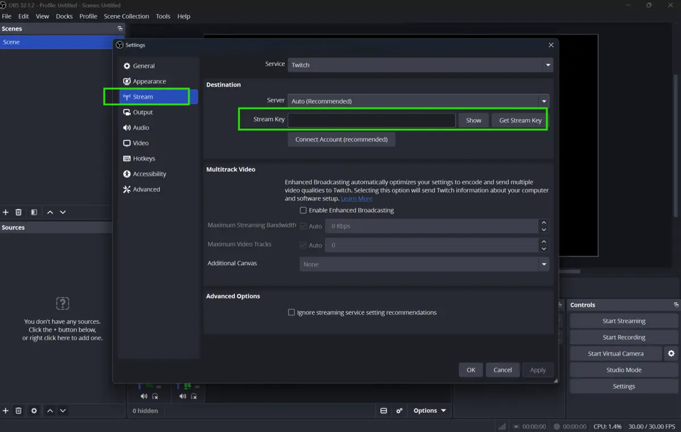681x432 pixels.
Task: Select Accessibility settings category
Action: point(159,174)
